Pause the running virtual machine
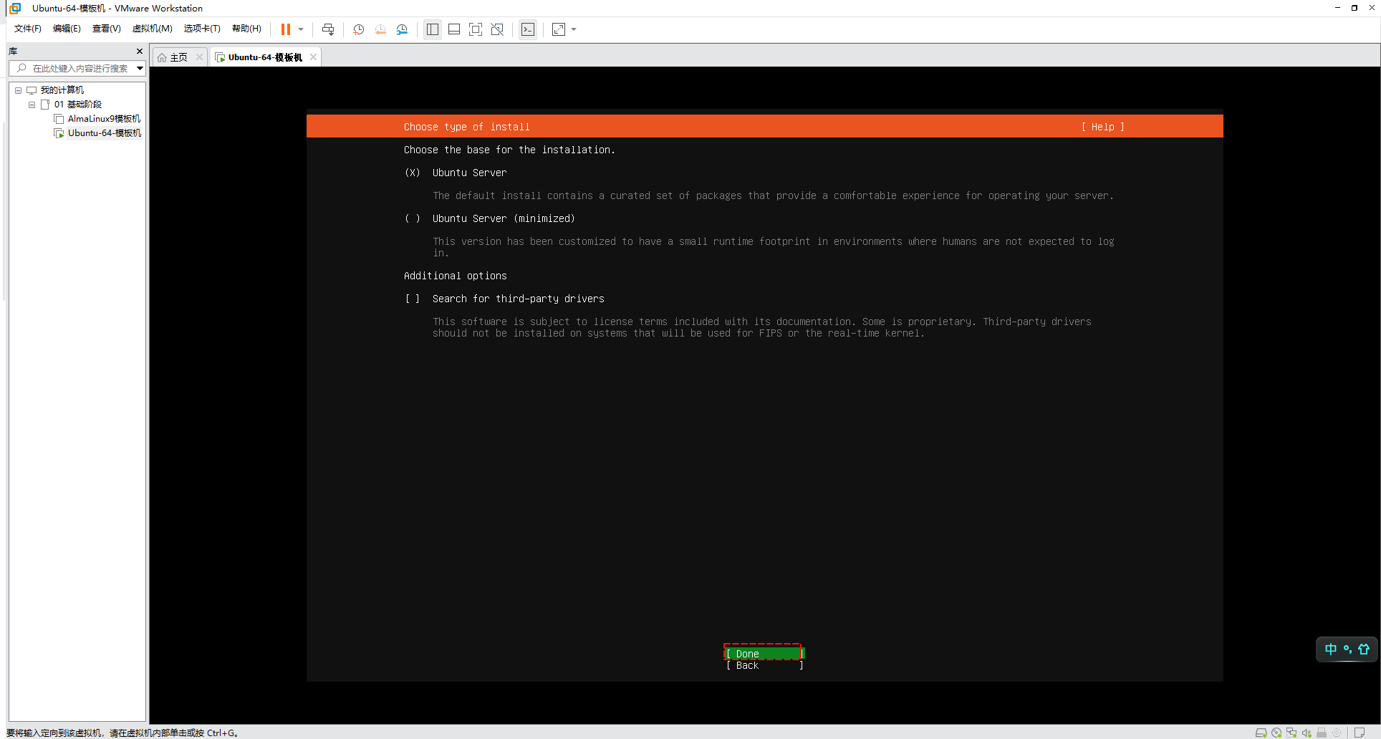 286,29
